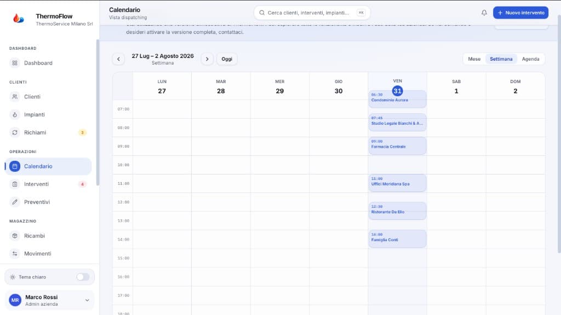Open Farmacia Centrale 09:00 event
Screen dimensions: 561x315
pyautogui.click(x=398, y=145)
